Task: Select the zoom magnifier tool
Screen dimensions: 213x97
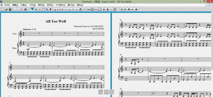Action: pyautogui.click(x=47, y=9)
